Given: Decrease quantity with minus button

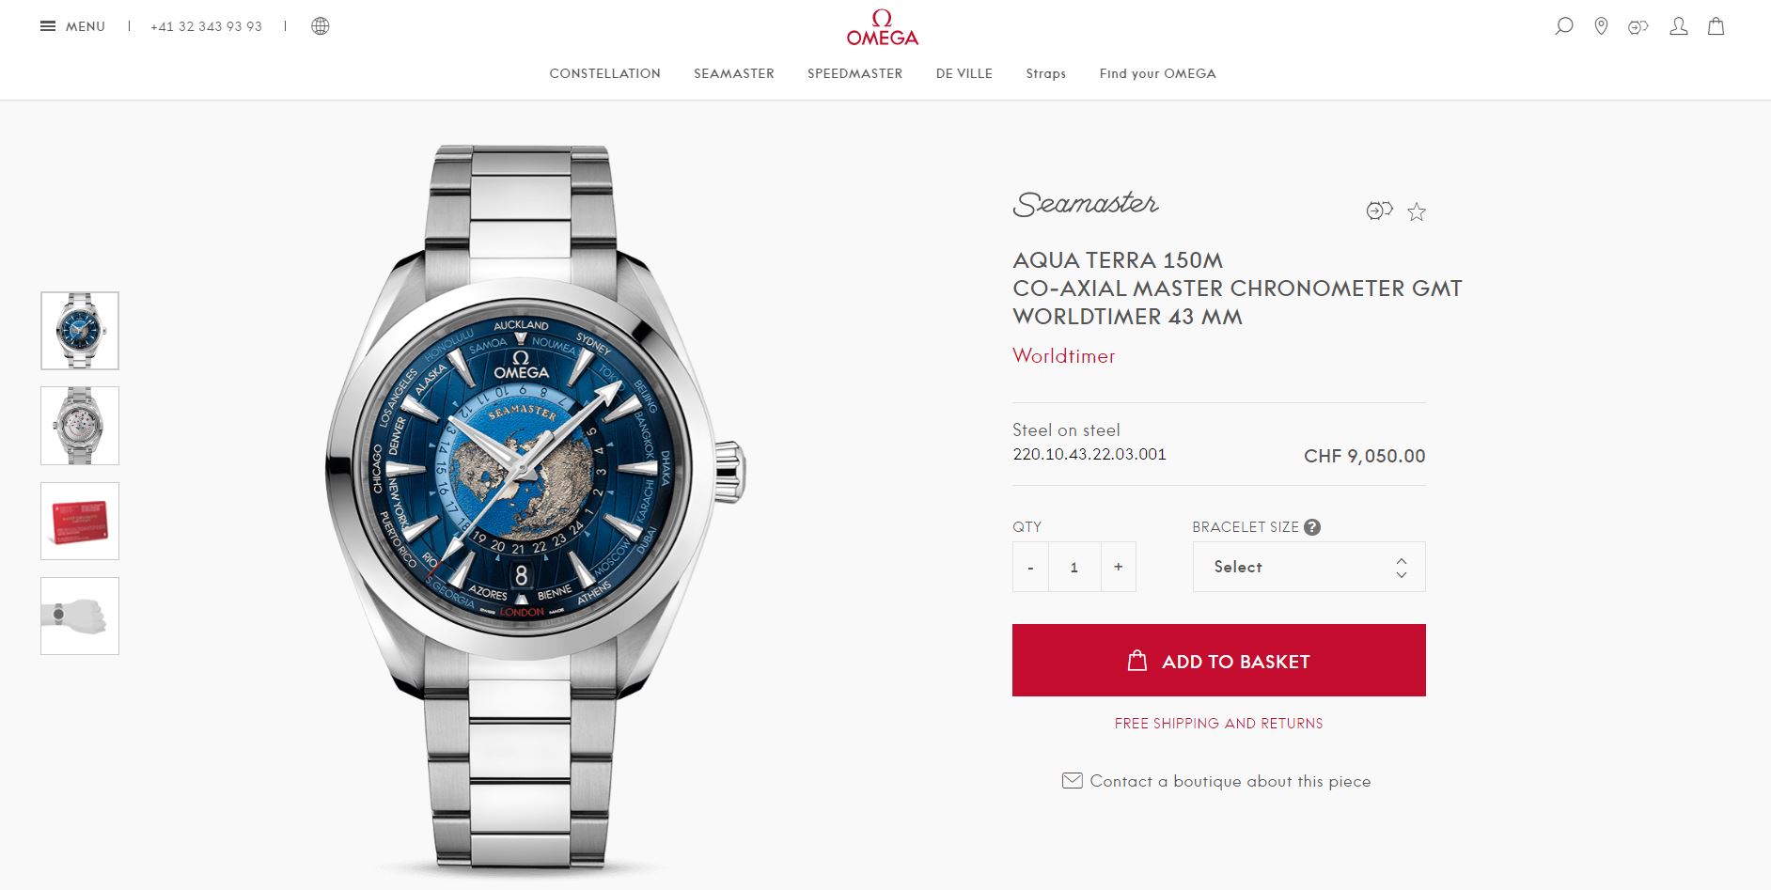Looking at the screenshot, I should (x=1030, y=567).
